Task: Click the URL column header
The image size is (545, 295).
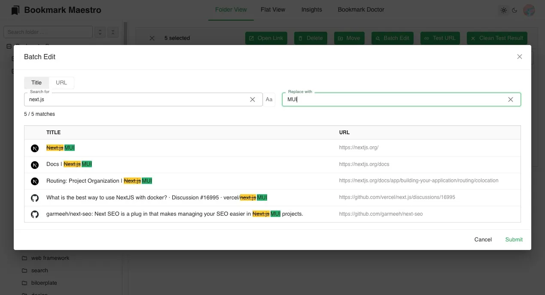Action: tap(344, 132)
